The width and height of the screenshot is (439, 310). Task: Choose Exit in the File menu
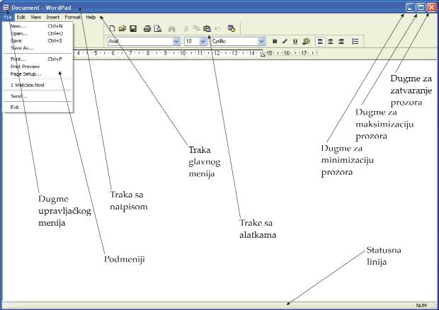pos(38,107)
